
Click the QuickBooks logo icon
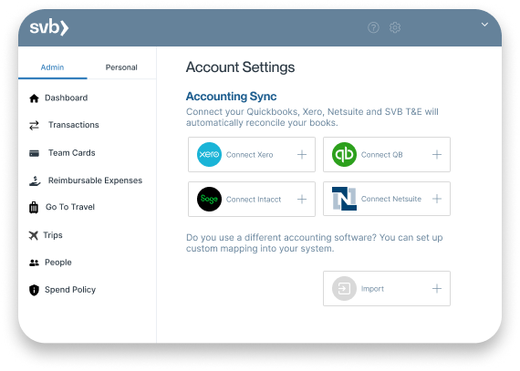pos(344,154)
